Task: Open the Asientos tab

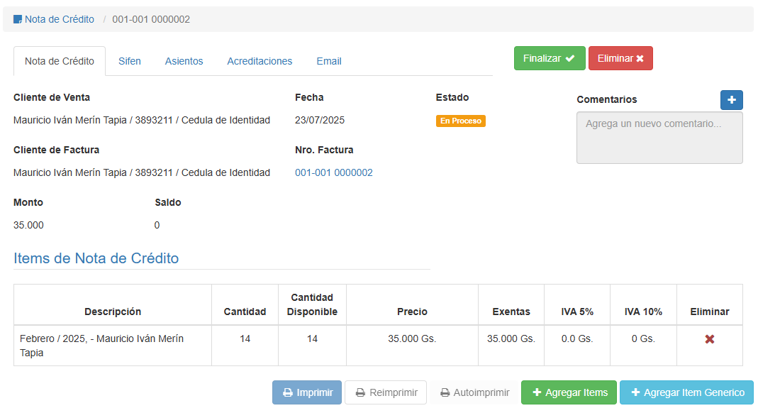Action: coord(184,61)
